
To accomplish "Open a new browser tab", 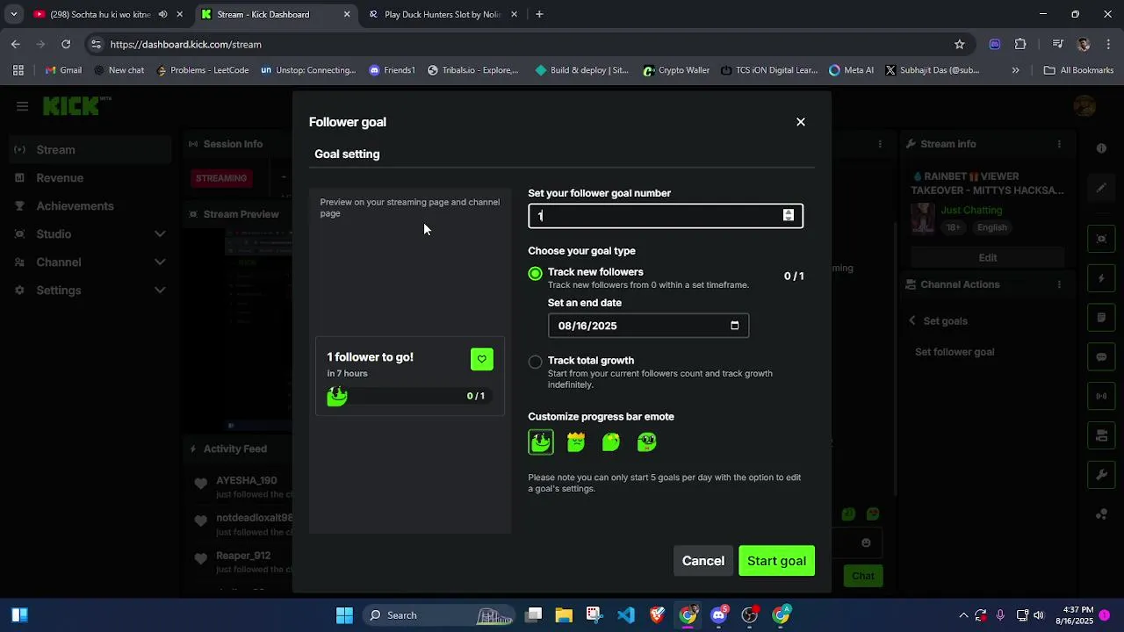I will [x=539, y=14].
